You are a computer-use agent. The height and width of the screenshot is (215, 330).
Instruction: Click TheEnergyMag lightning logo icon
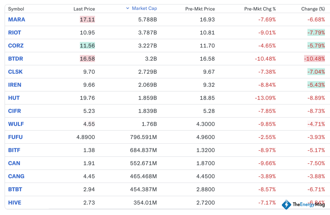[286, 205]
